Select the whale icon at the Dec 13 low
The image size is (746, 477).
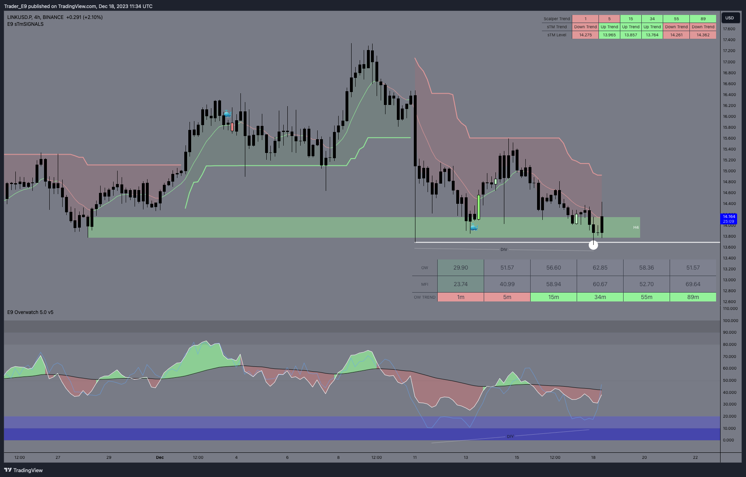[474, 228]
